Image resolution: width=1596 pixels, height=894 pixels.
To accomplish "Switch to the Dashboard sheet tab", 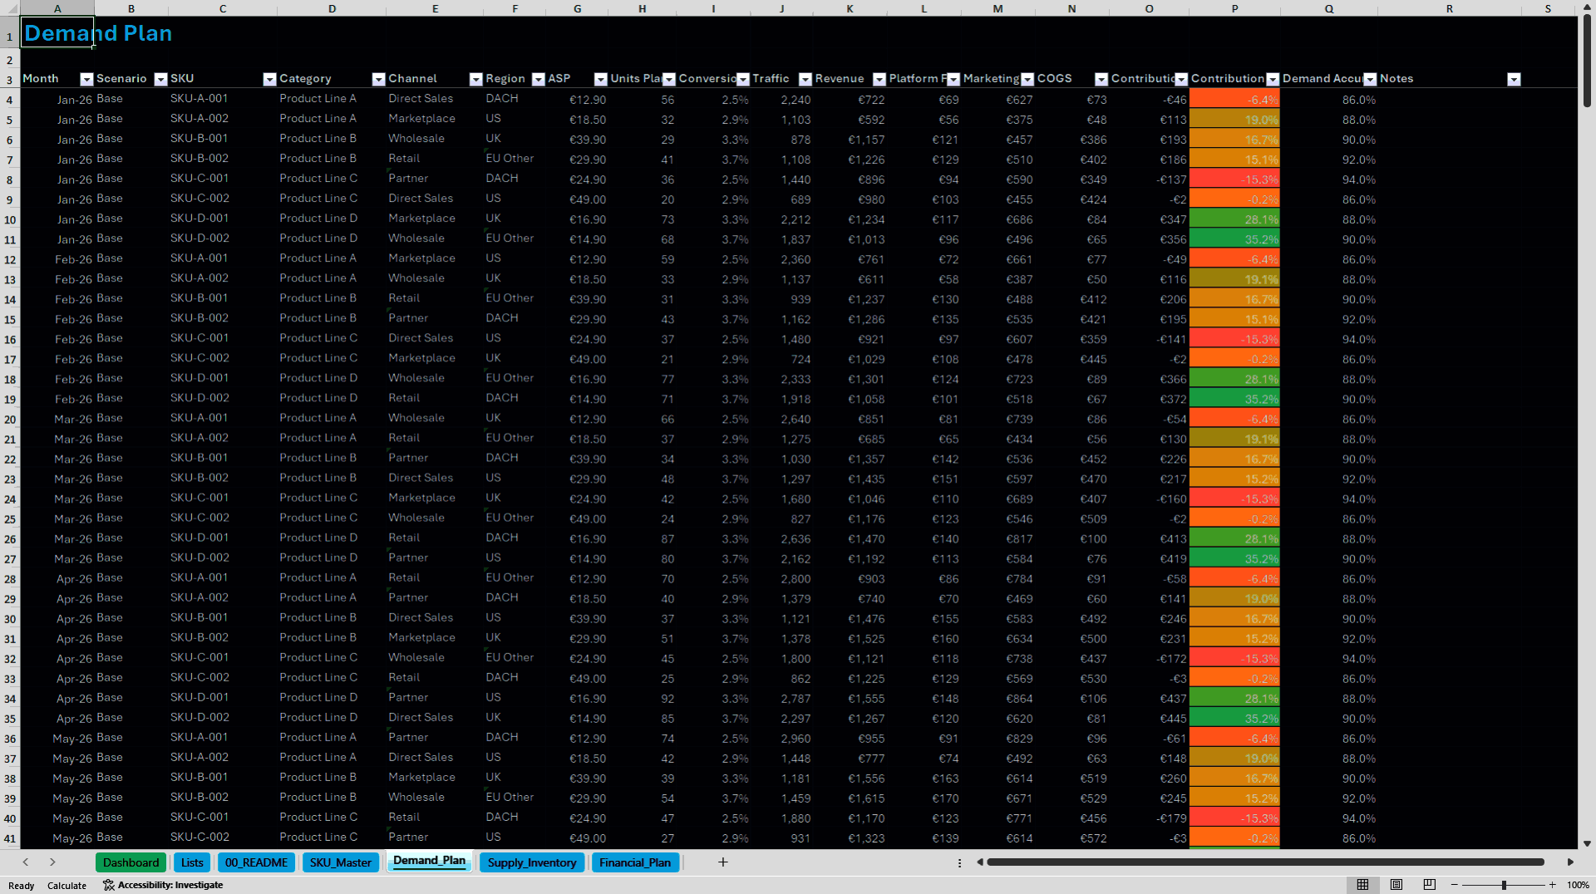I will pos(131,862).
